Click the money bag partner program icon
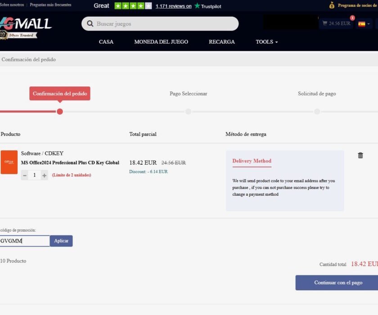This screenshot has width=378, height=315. [332, 5]
